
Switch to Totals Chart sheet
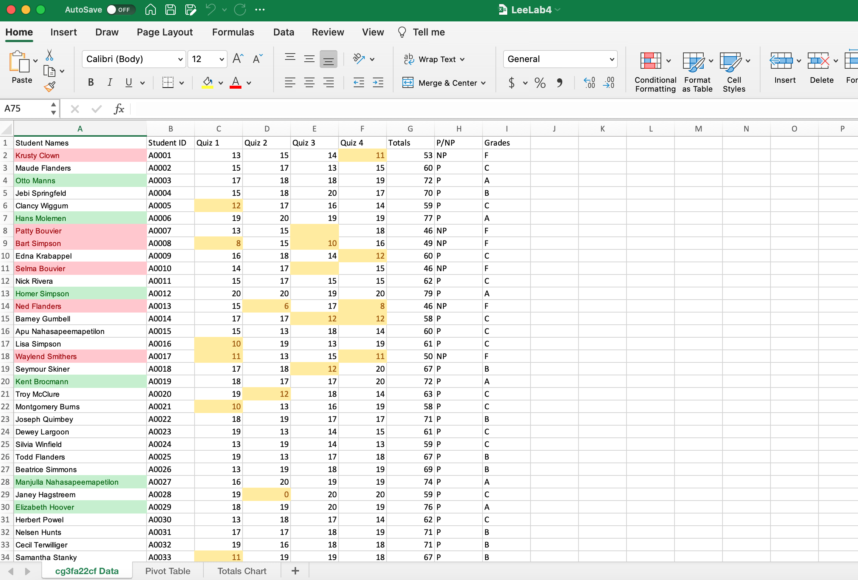(242, 571)
